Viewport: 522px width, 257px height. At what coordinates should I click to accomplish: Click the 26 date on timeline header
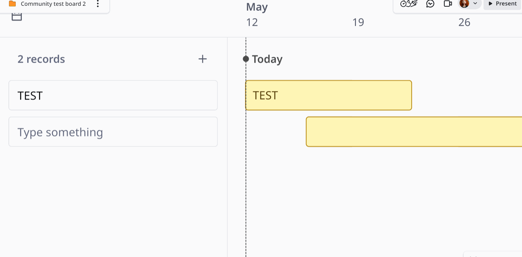click(464, 22)
